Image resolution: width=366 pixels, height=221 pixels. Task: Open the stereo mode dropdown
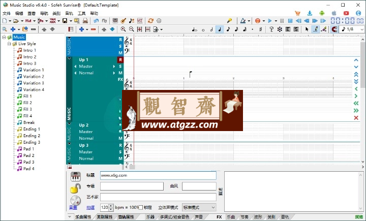199,207
